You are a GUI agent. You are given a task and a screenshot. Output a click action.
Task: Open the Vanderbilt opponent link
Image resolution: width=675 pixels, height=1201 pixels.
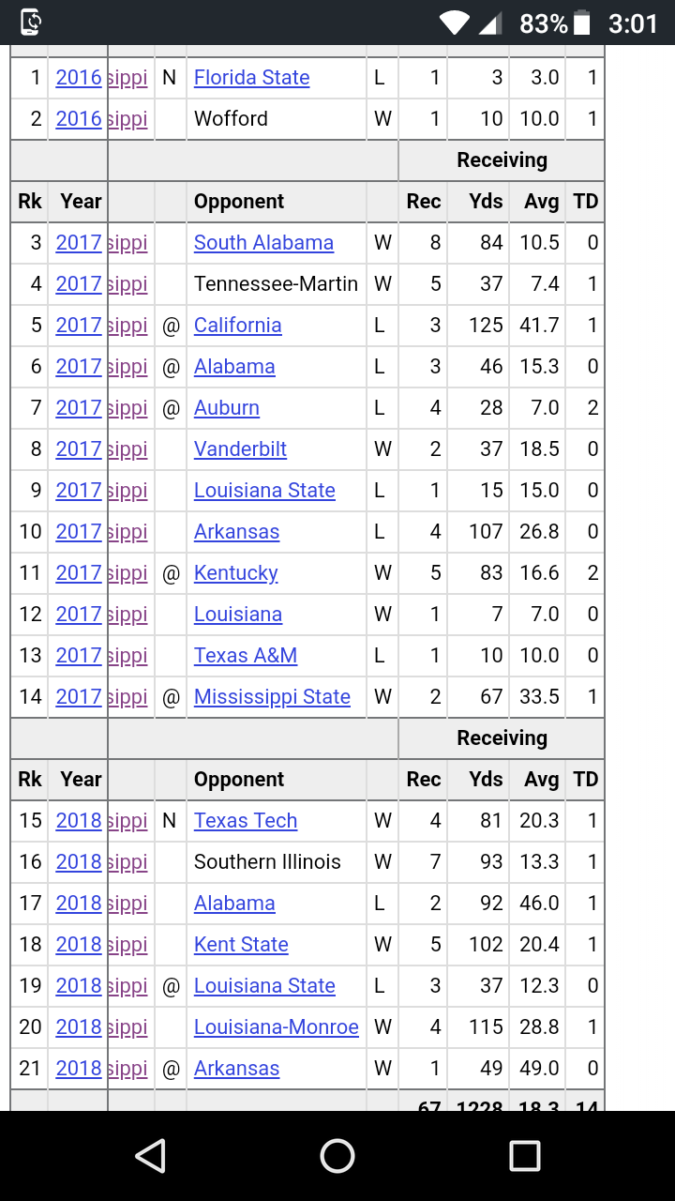point(240,449)
